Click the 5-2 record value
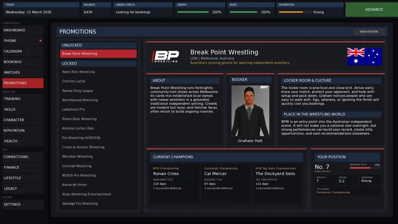398x224 pixels. point(342,181)
